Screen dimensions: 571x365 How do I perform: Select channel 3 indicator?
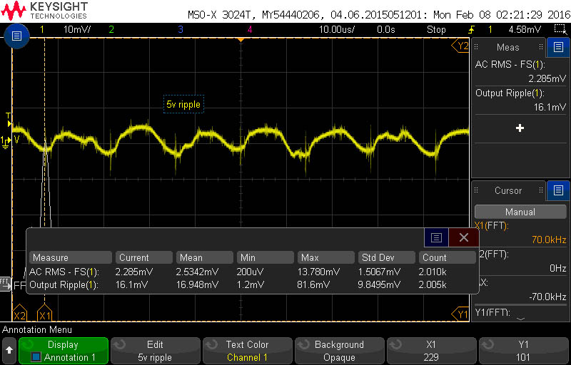click(181, 29)
